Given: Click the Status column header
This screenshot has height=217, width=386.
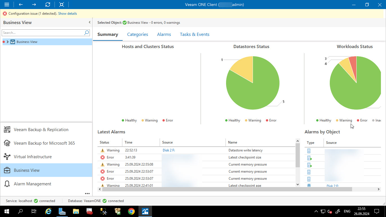Looking at the screenshot, I should tap(110, 142).
